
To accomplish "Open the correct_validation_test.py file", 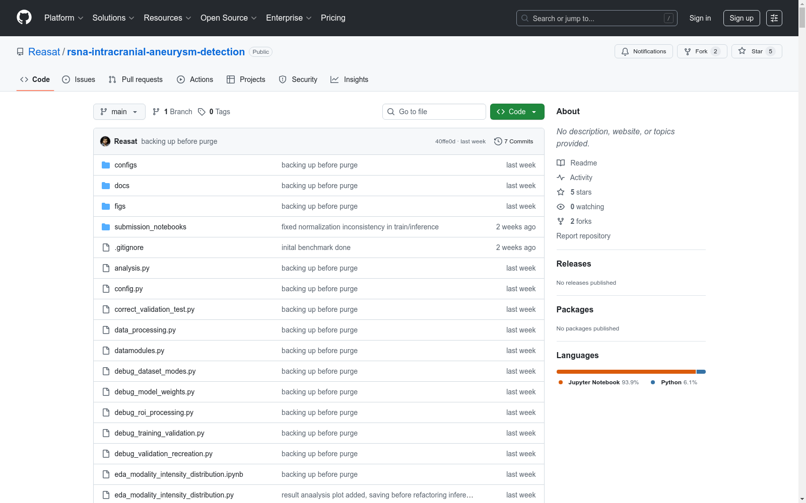I will tap(155, 309).
